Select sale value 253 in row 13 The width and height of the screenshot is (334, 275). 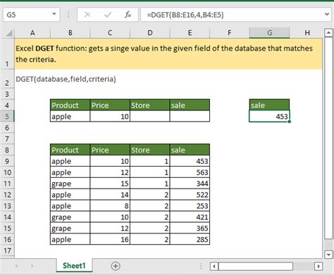(x=190, y=206)
